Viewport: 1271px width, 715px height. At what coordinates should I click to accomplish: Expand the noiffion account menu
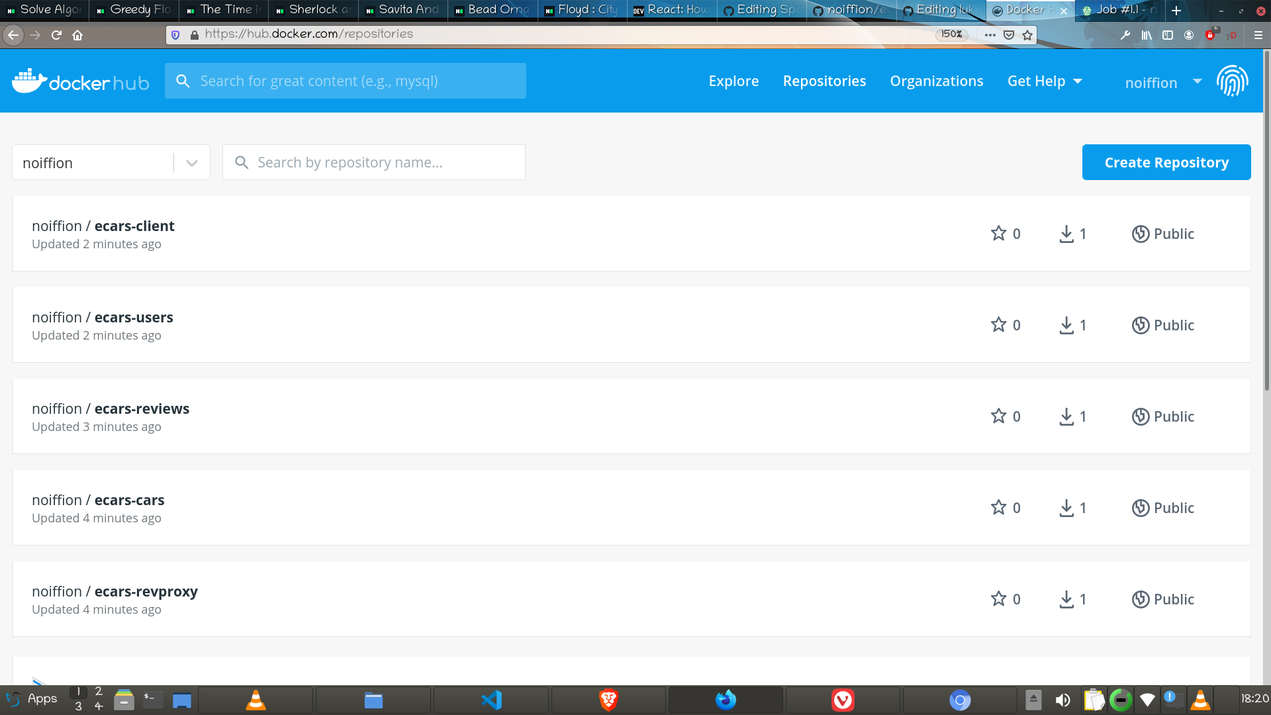(1163, 82)
